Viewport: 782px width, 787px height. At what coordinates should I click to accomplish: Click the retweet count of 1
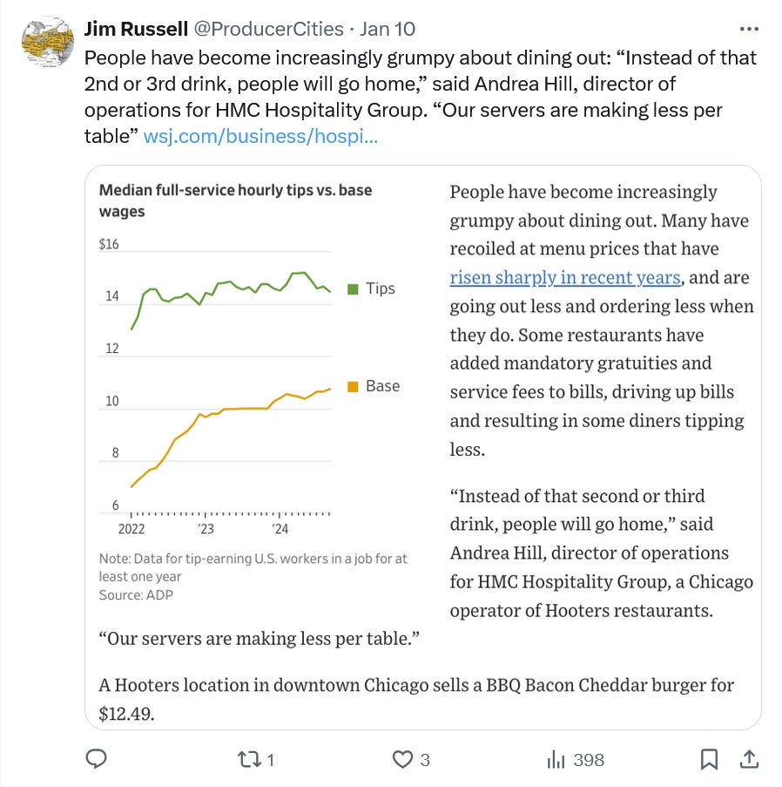pyautogui.click(x=270, y=760)
